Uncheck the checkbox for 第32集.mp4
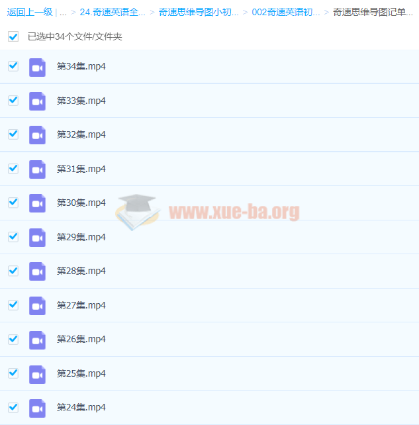This screenshot has width=419, height=425. (13, 134)
